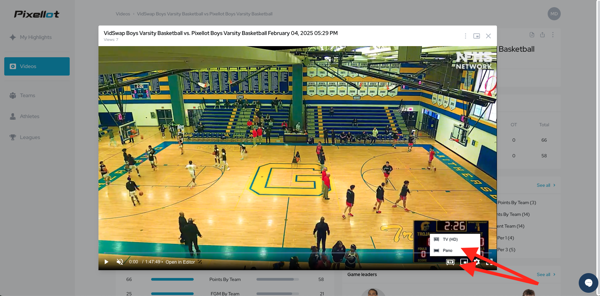Play the basketball video
Screen dimensions: 600x296
point(106,262)
